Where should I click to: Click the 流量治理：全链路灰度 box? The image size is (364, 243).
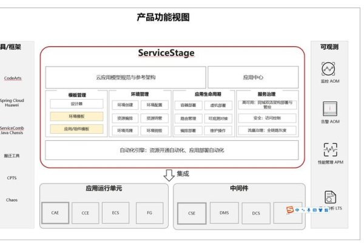click(267, 131)
